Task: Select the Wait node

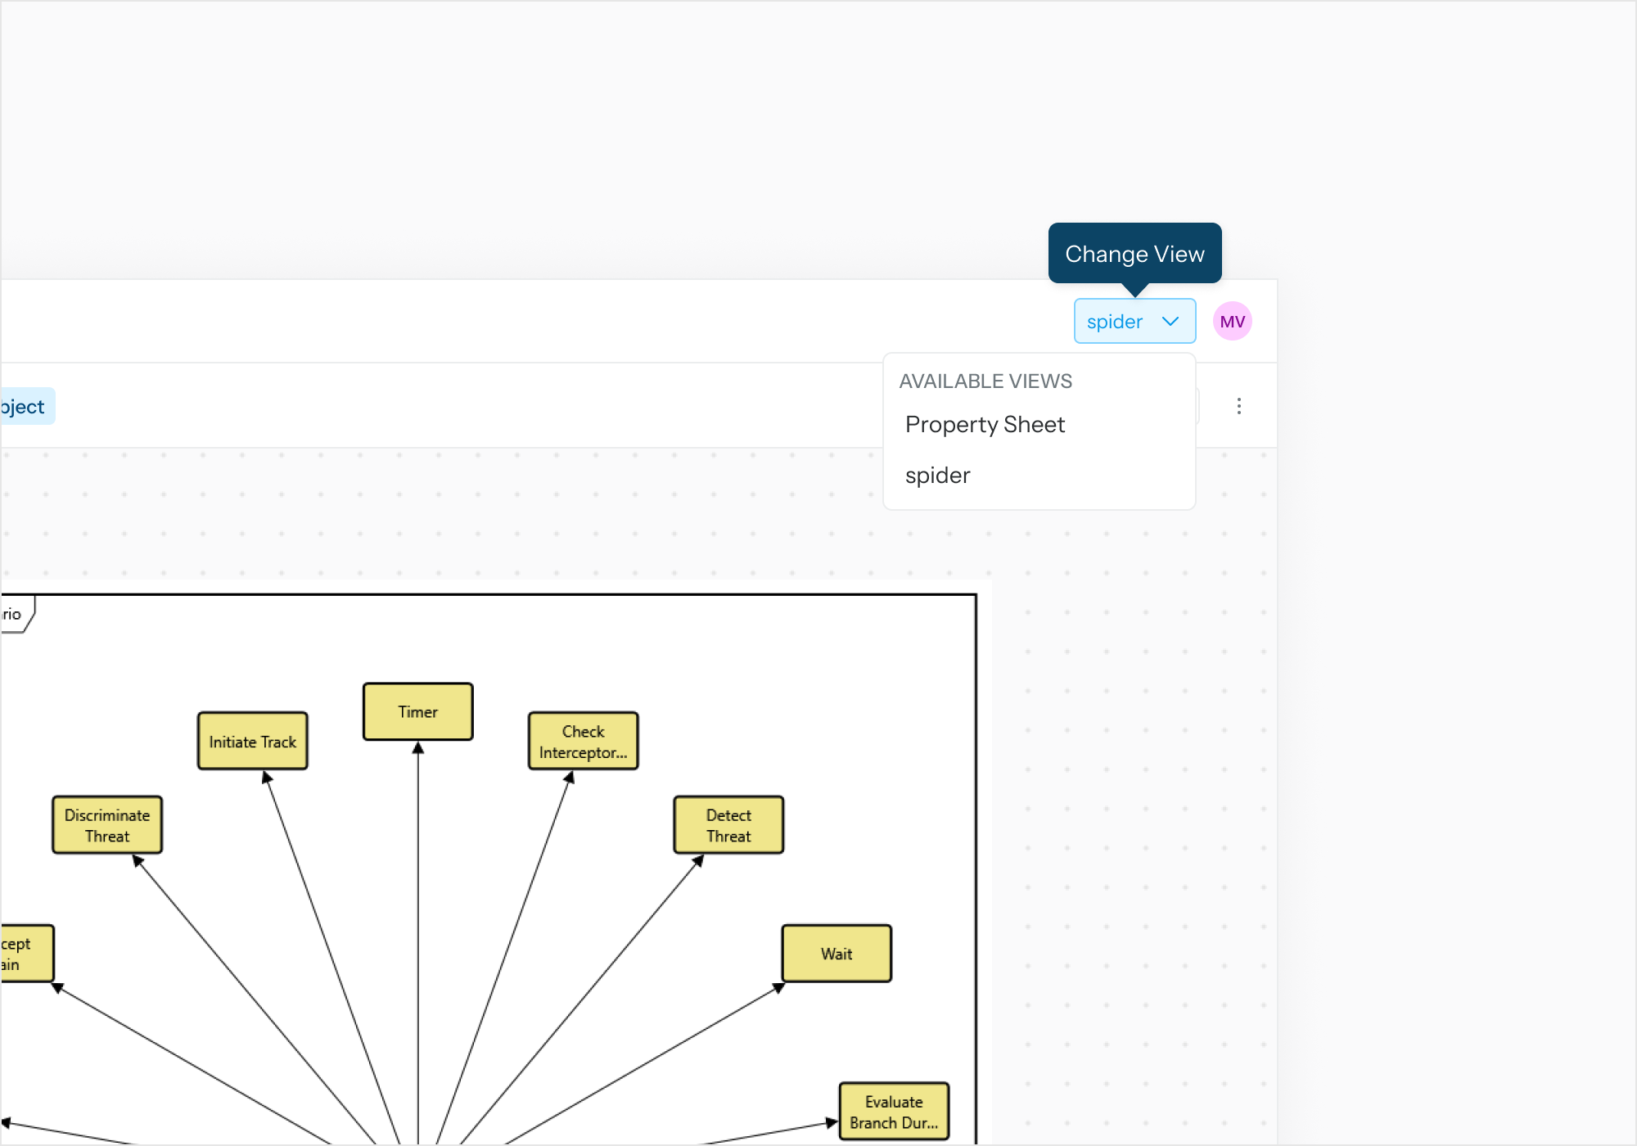Action: (836, 954)
